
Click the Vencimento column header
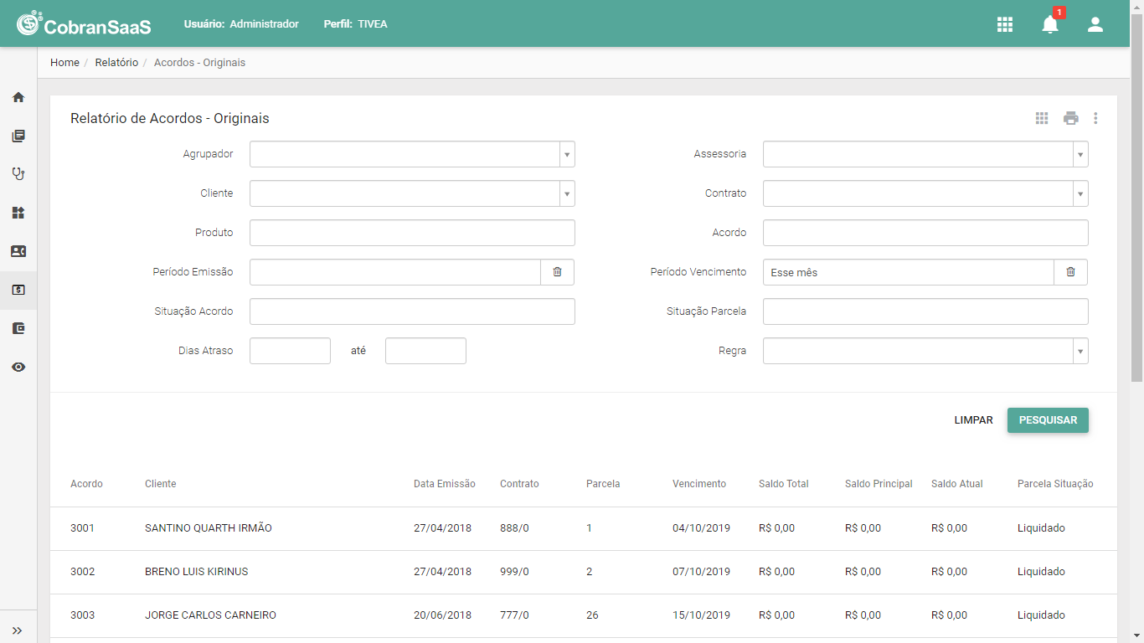click(x=699, y=484)
